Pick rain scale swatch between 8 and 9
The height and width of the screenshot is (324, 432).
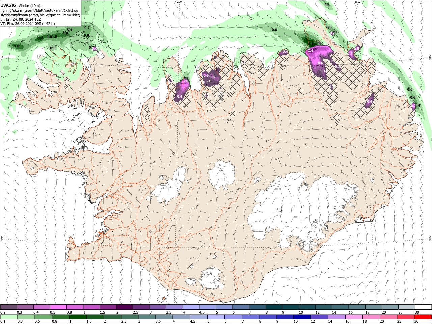point(267,317)
